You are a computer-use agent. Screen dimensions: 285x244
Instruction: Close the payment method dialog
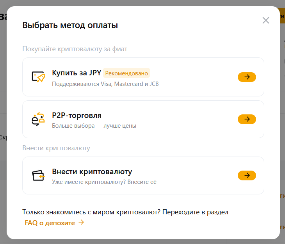click(x=266, y=20)
